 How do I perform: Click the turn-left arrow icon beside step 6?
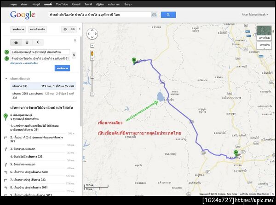tap(6, 172)
